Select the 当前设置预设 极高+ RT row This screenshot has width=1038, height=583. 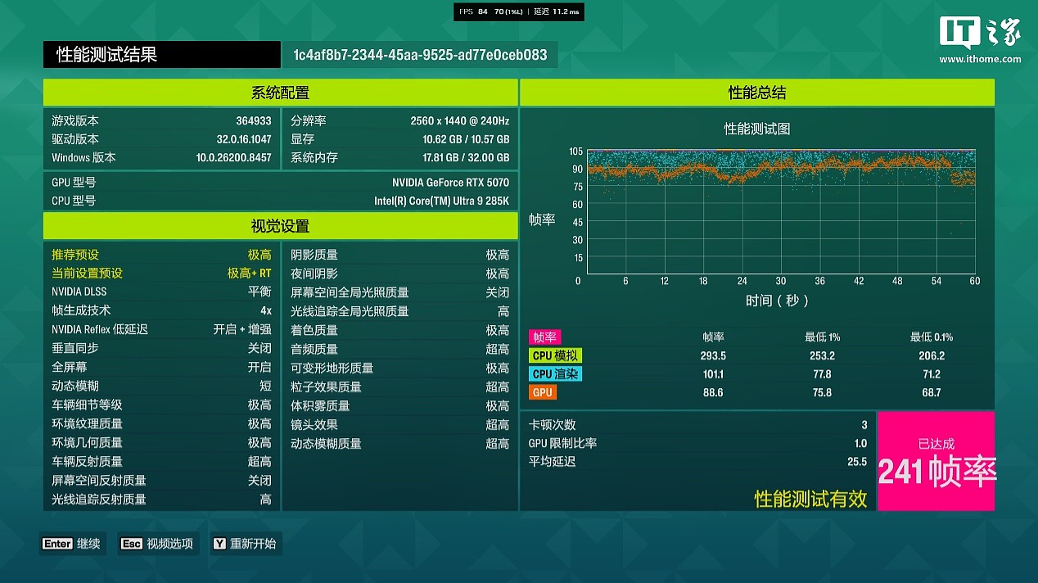pos(161,273)
